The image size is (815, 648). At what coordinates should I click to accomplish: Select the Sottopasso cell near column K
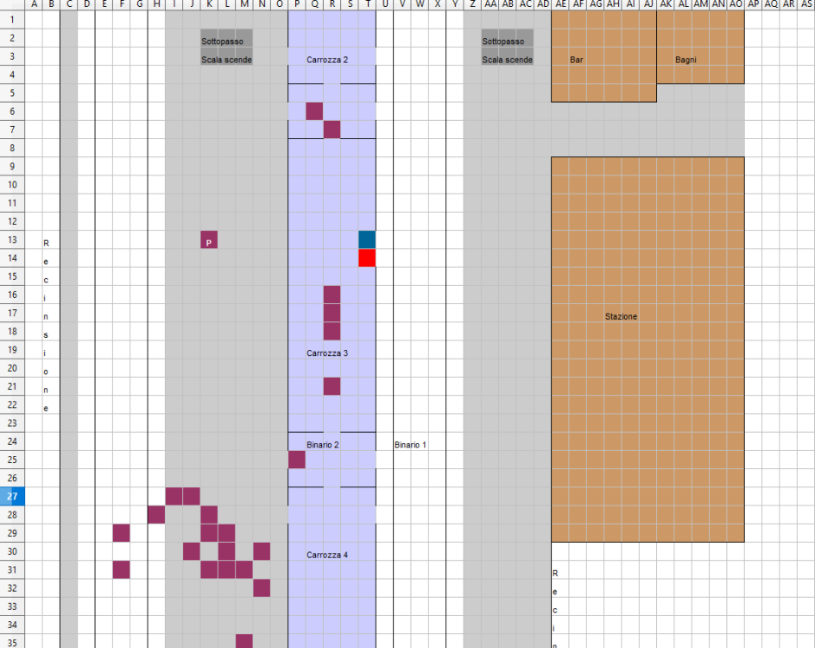223,41
